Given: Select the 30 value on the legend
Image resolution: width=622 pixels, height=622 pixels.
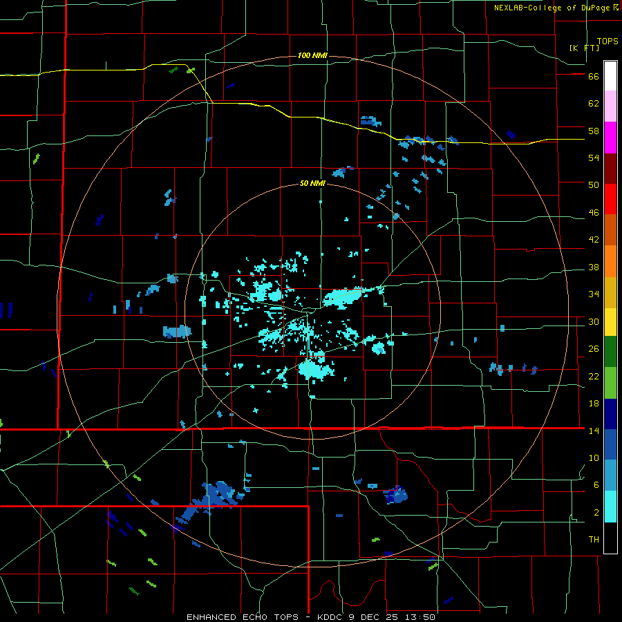Looking at the screenshot, I should point(594,321).
